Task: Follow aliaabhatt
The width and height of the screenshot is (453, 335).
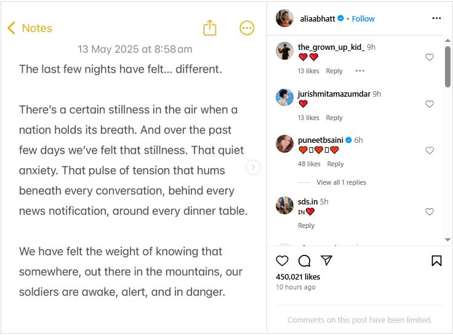Action: [x=363, y=19]
